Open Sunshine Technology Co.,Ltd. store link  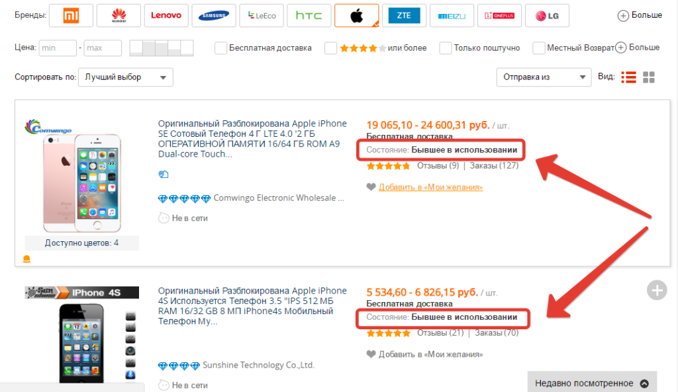pos(259,365)
